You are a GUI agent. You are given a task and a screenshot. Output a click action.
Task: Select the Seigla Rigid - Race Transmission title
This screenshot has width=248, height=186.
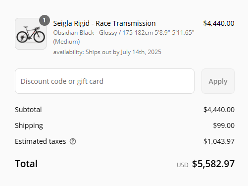[104, 23]
